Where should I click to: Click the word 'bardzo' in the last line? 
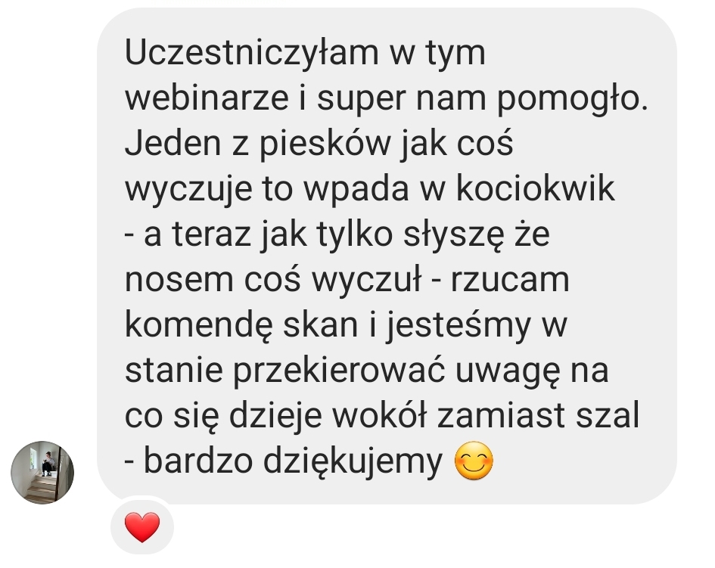[198, 461]
